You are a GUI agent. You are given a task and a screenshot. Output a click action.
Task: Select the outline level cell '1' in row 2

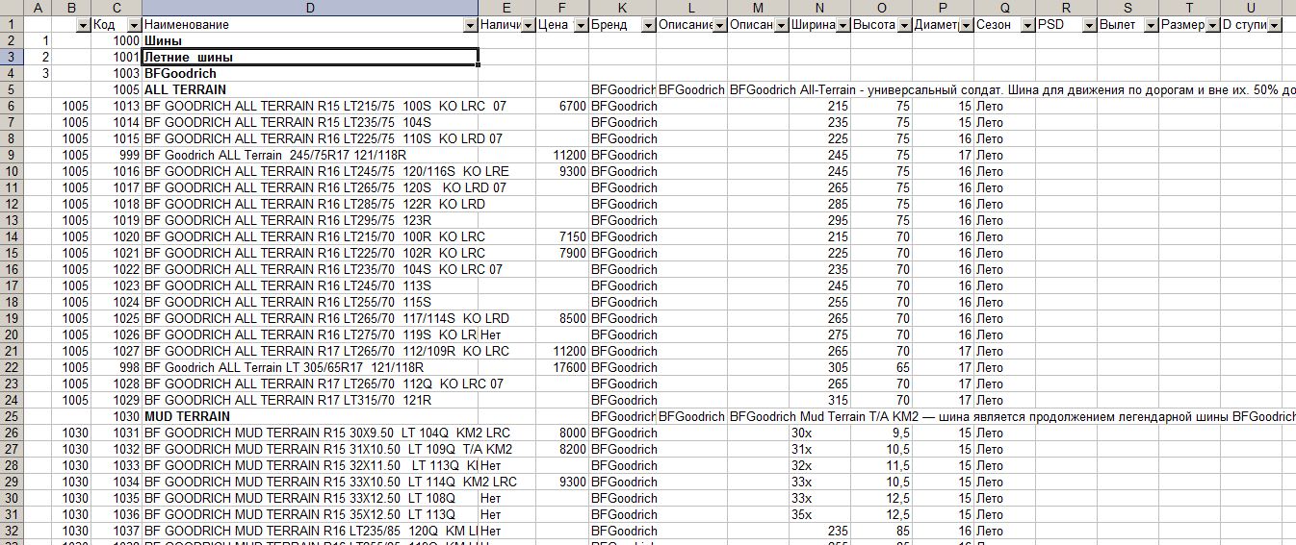[x=39, y=41]
